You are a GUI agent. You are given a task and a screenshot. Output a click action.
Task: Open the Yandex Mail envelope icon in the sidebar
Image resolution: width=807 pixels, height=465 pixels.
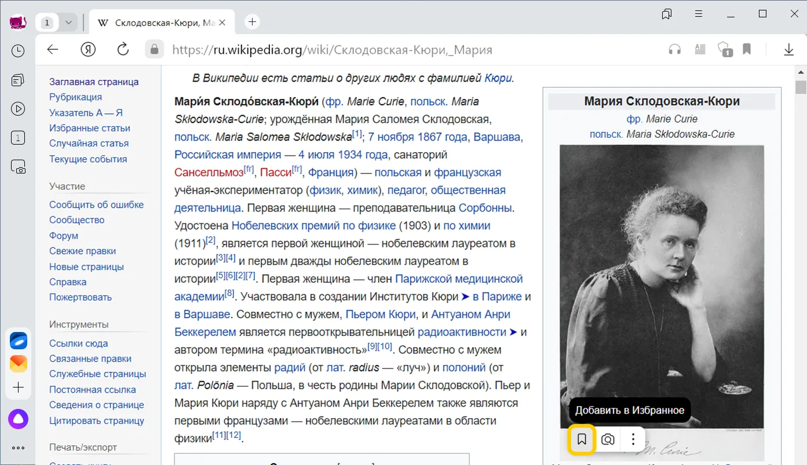19,364
